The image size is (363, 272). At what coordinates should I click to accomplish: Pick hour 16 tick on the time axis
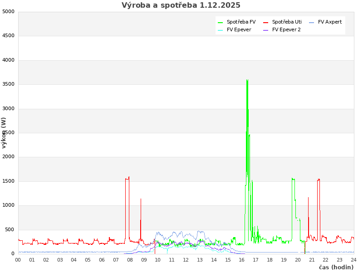242,260
